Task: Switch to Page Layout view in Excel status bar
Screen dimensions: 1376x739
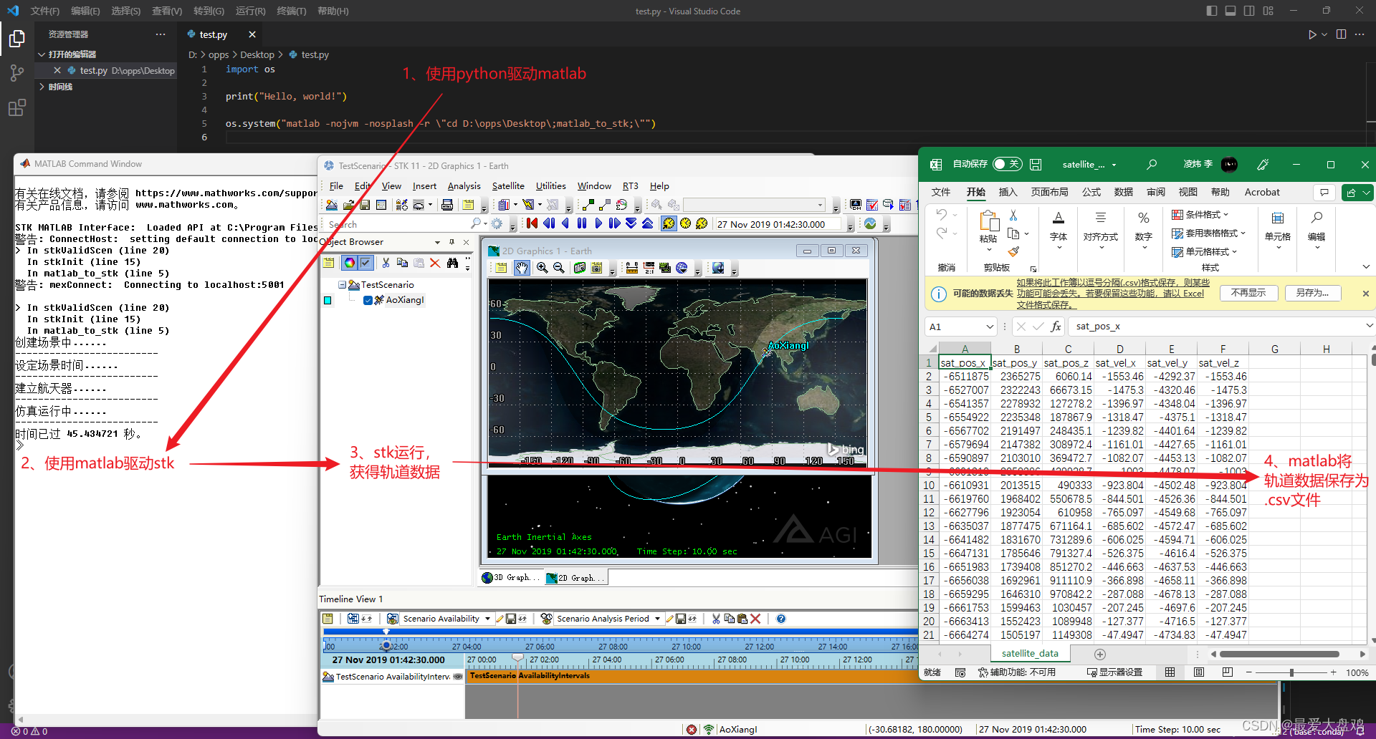Action: click(1199, 672)
